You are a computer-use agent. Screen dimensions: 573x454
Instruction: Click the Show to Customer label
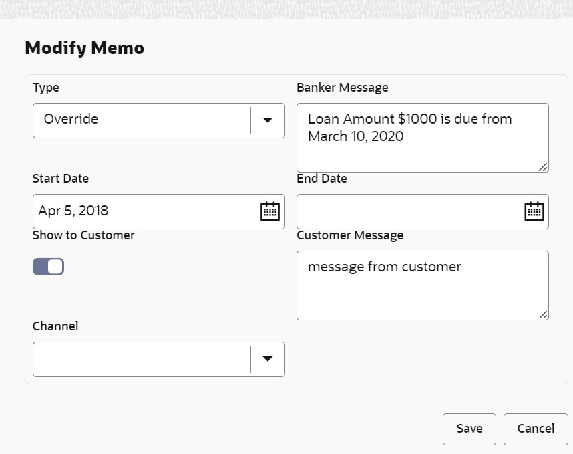(83, 235)
